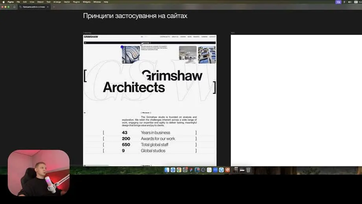The height and width of the screenshot is (204, 362).
Task: Open the Plugins menu
Action: (x=76, y=2)
